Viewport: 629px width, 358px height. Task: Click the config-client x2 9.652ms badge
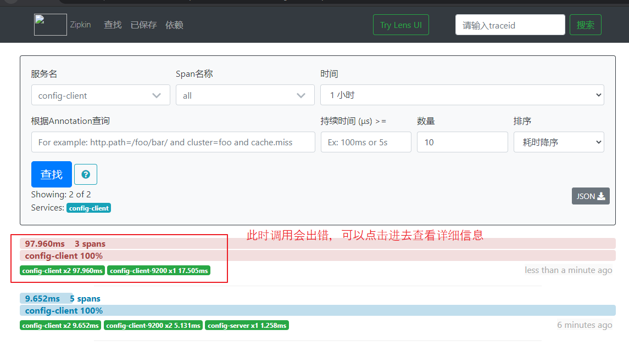coord(60,325)
